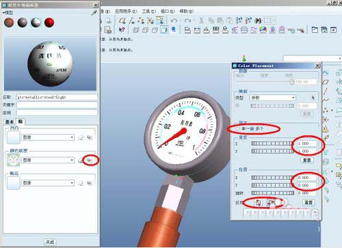Open the Tools menu

(149, 11)
